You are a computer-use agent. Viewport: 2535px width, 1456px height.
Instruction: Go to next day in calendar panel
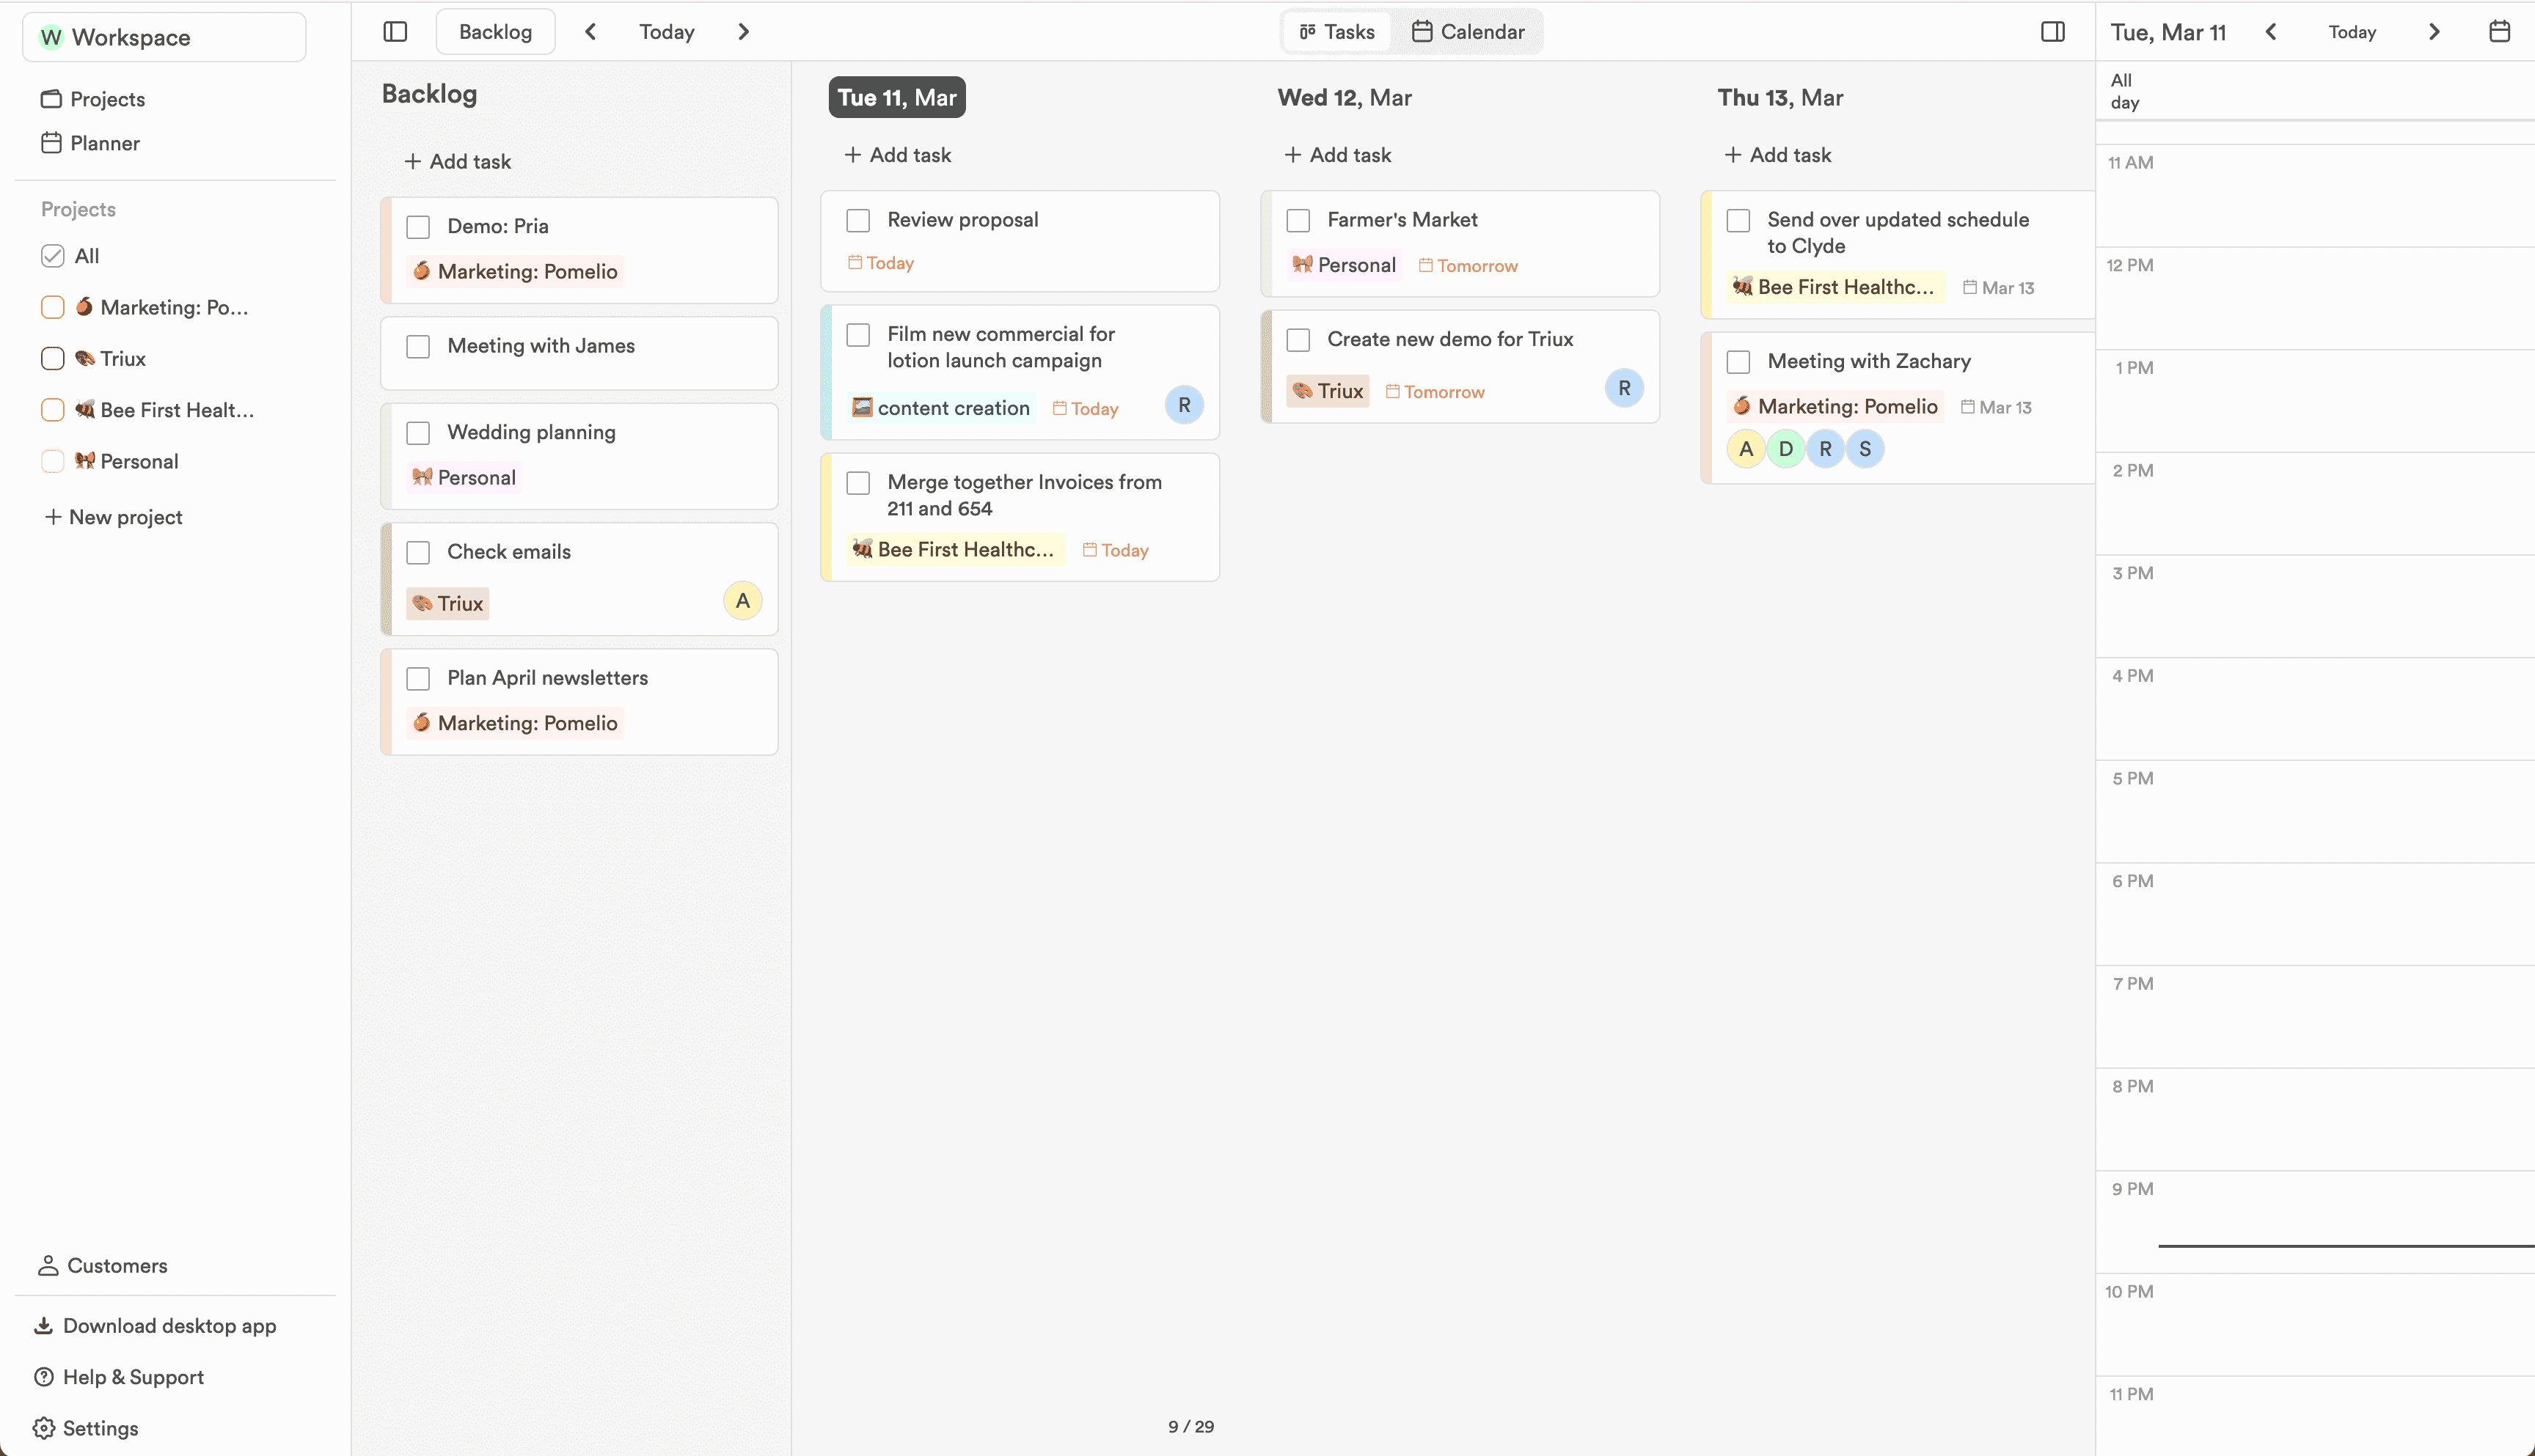pyautogui.click(x=2434, y=32)
